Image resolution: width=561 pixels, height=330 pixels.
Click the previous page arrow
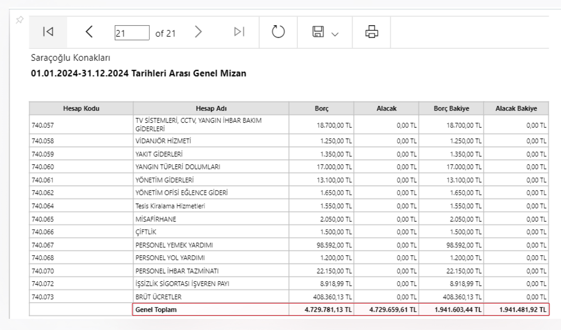point(89,32)
